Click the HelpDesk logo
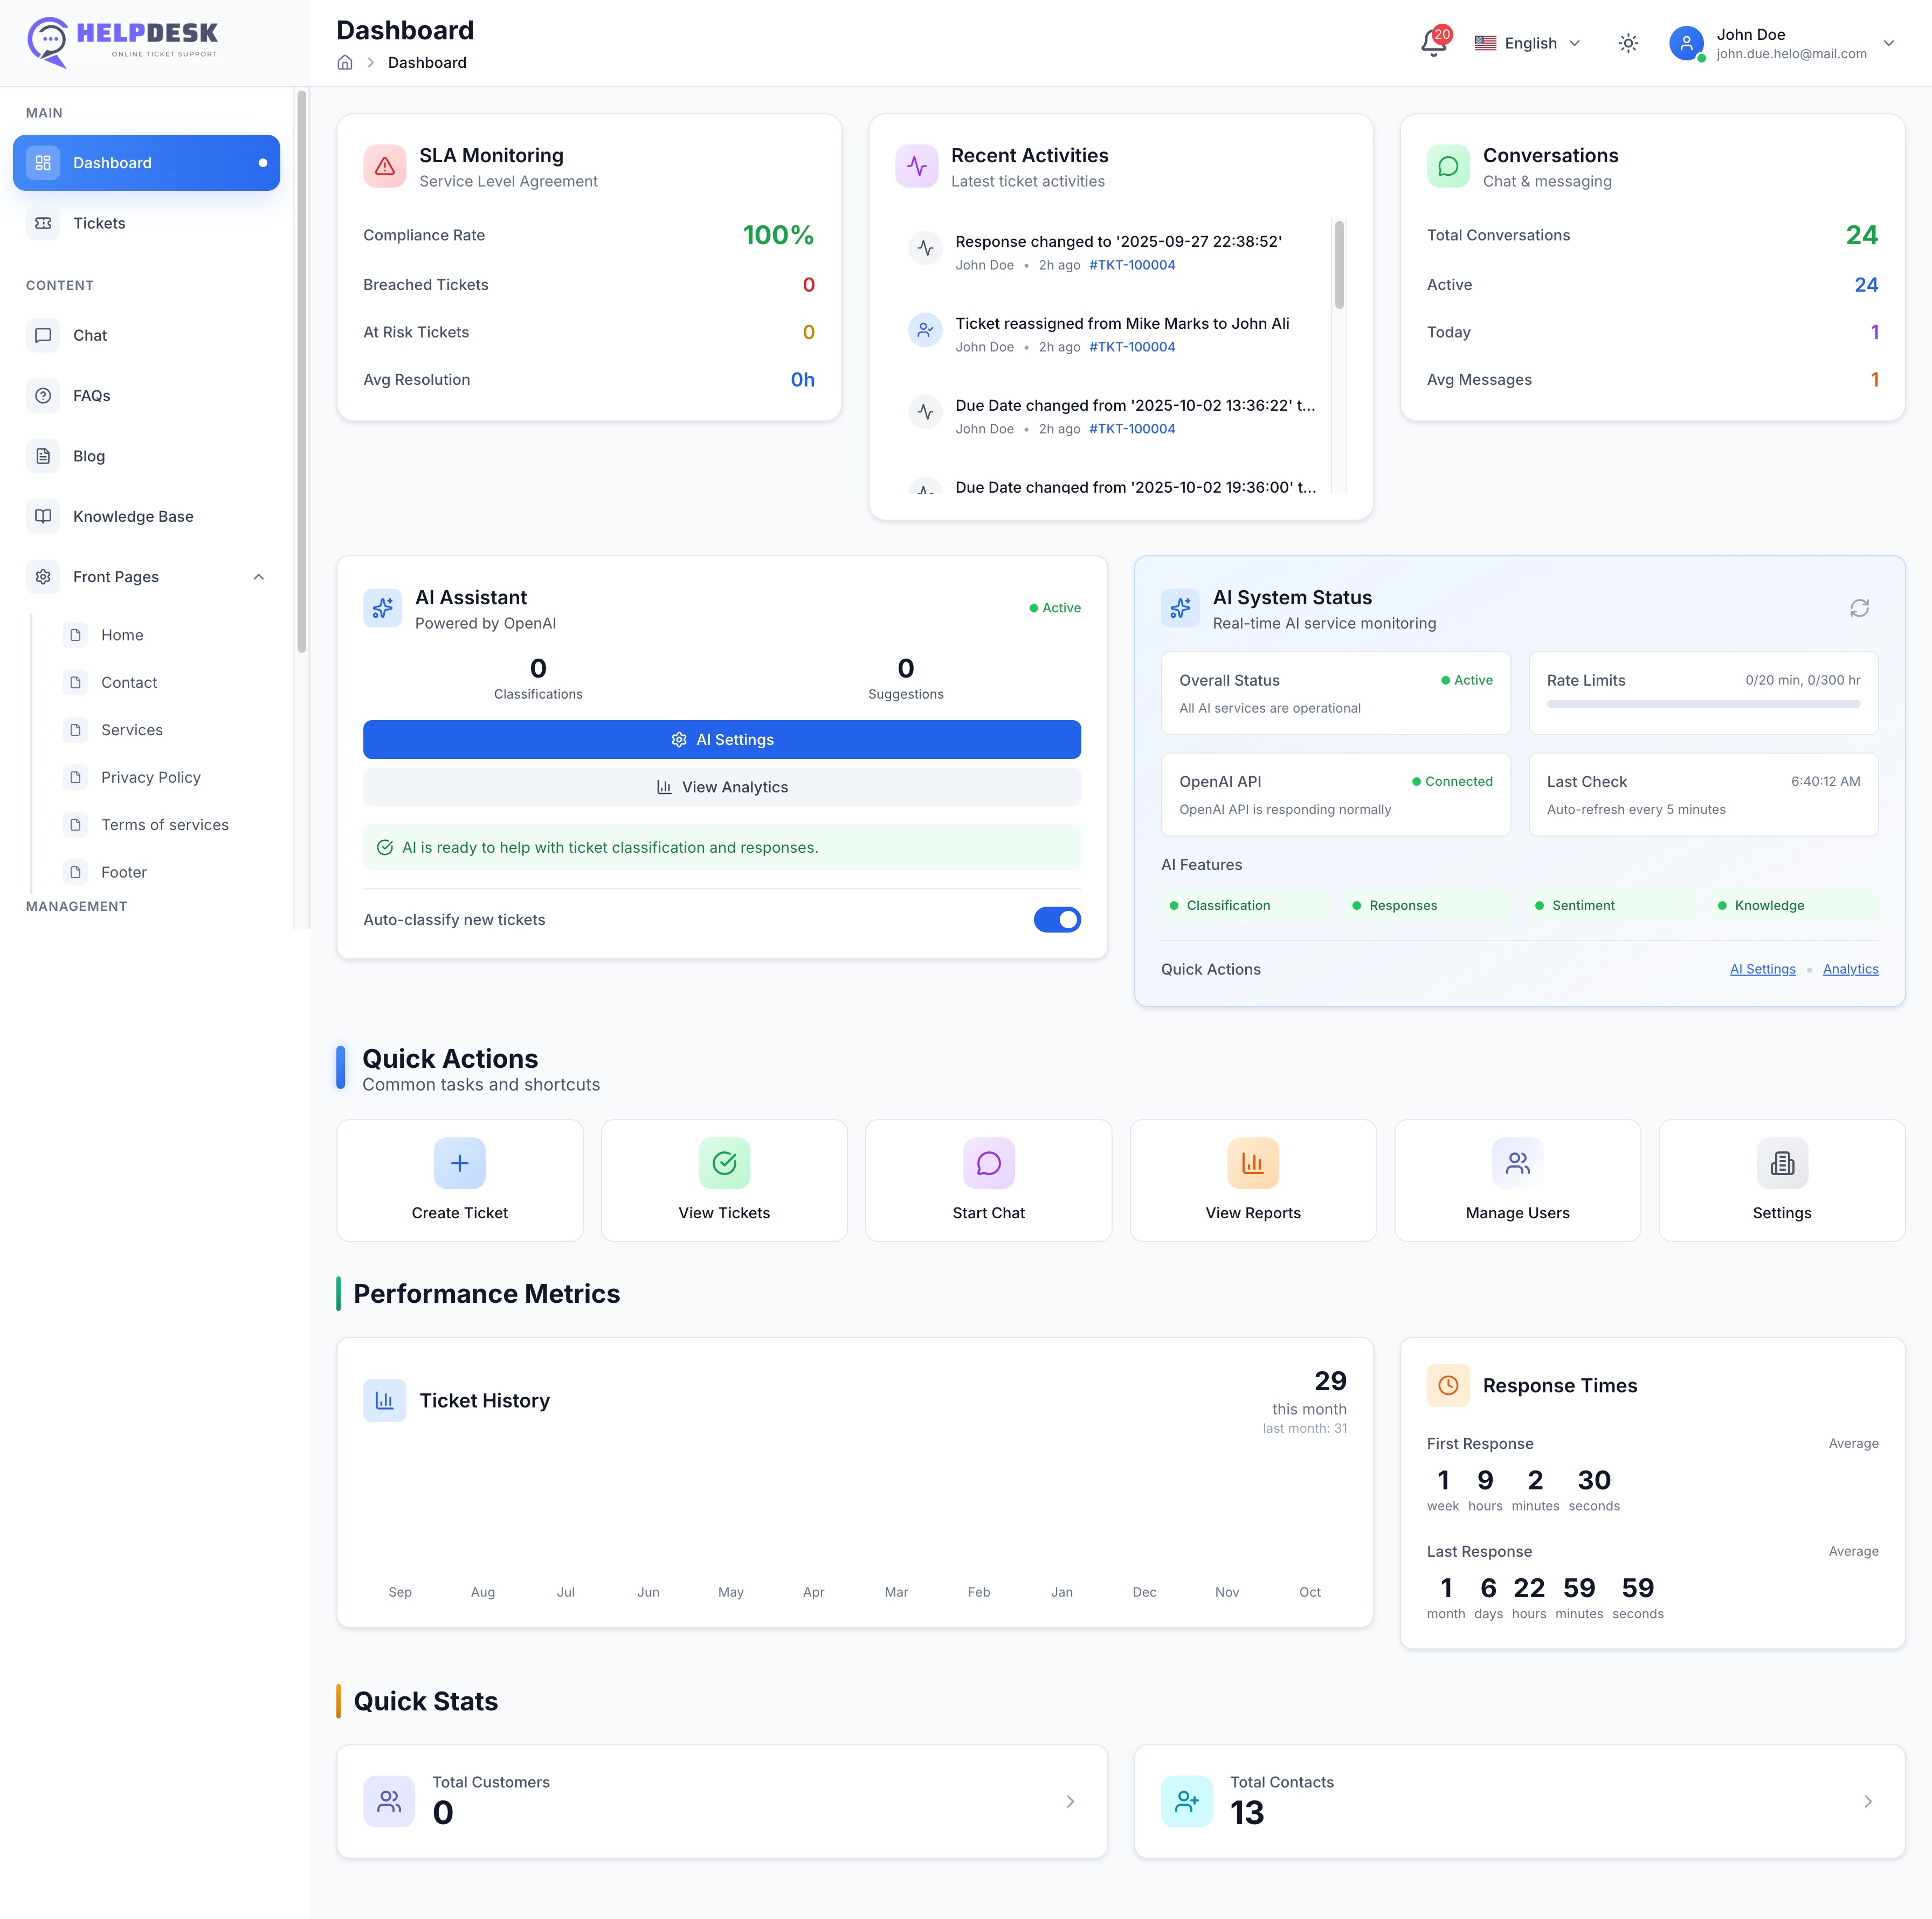 coord(122,42)
